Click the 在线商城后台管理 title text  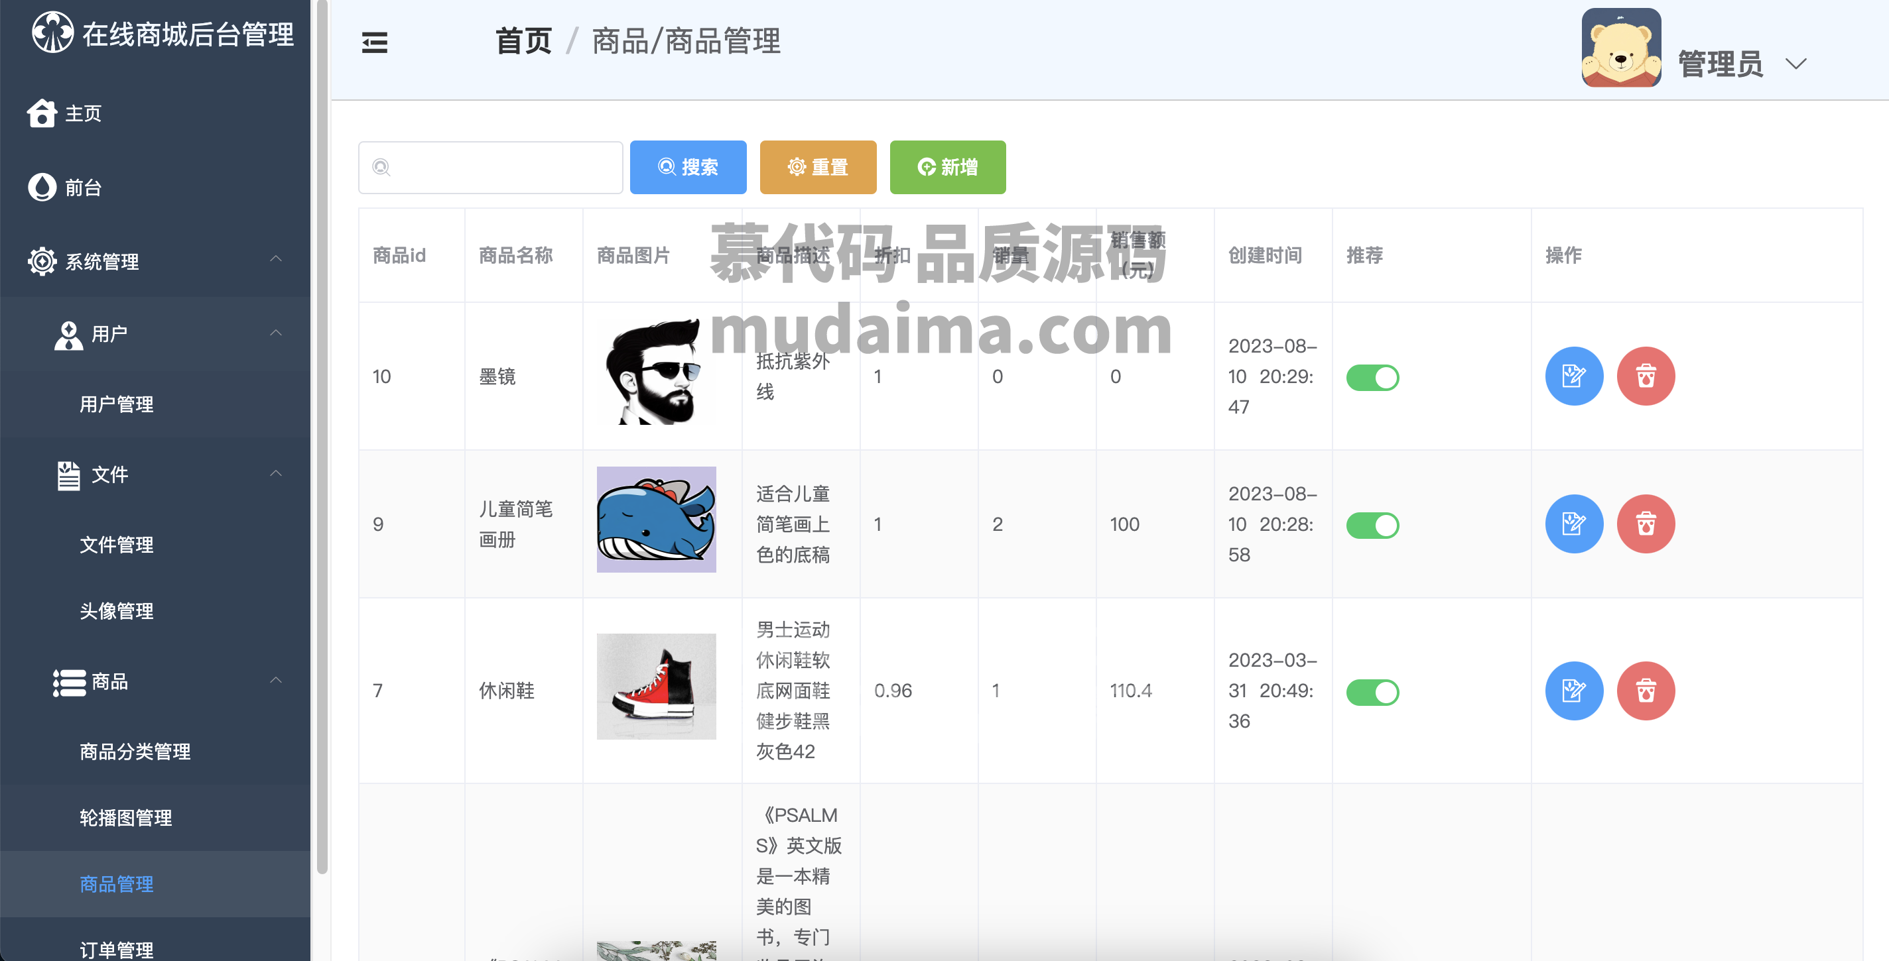click(x=188, y=34)
